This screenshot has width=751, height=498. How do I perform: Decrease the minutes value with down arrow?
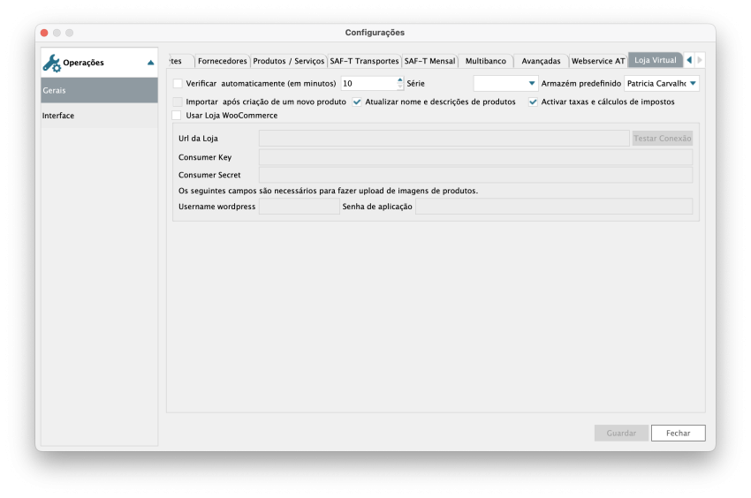[x=399, y=87]
